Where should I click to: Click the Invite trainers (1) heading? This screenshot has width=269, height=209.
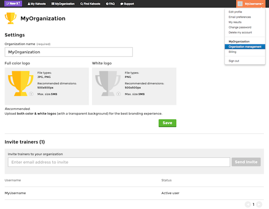(x=25, y=142)
